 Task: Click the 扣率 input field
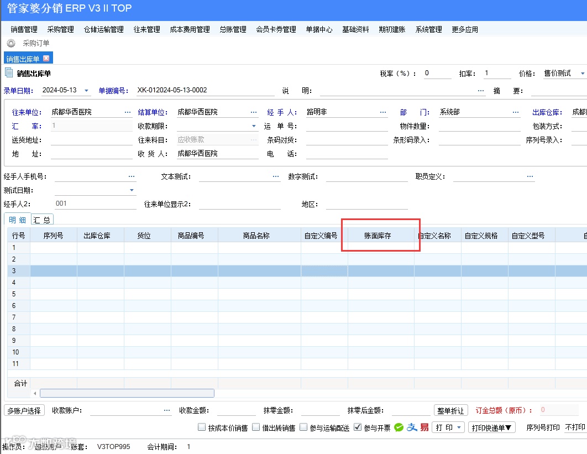pos(497,74)
